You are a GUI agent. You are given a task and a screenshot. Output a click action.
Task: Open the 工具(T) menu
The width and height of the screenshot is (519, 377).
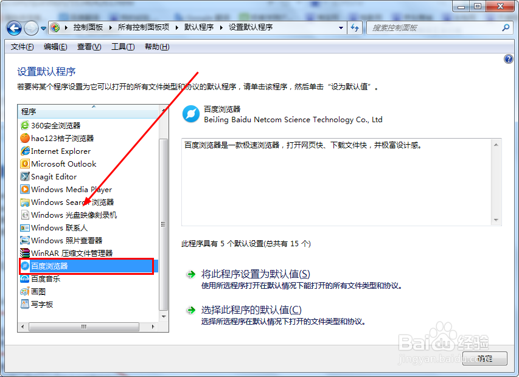123,47
